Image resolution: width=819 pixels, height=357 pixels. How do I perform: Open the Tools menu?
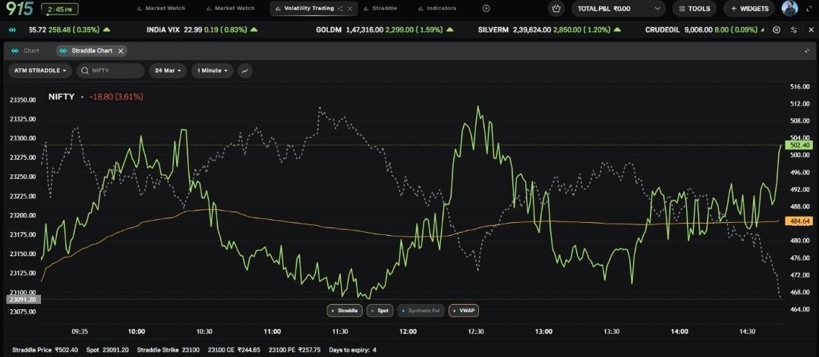[695, 8]
